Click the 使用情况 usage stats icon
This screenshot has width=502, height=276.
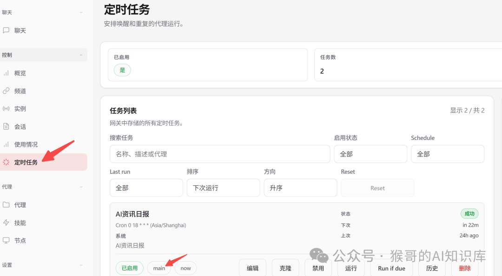tap(7, 144)
